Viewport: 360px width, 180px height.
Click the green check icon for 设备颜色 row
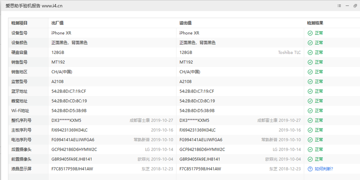(310, 43)
